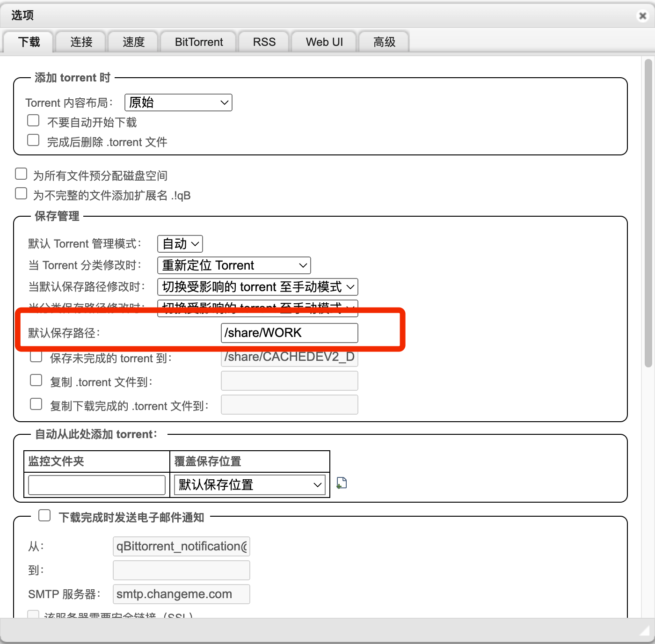The image size is (655, 644).
Task: Check 为不完整的文件添加扩展名 .!qB
Action: point(21,193)
